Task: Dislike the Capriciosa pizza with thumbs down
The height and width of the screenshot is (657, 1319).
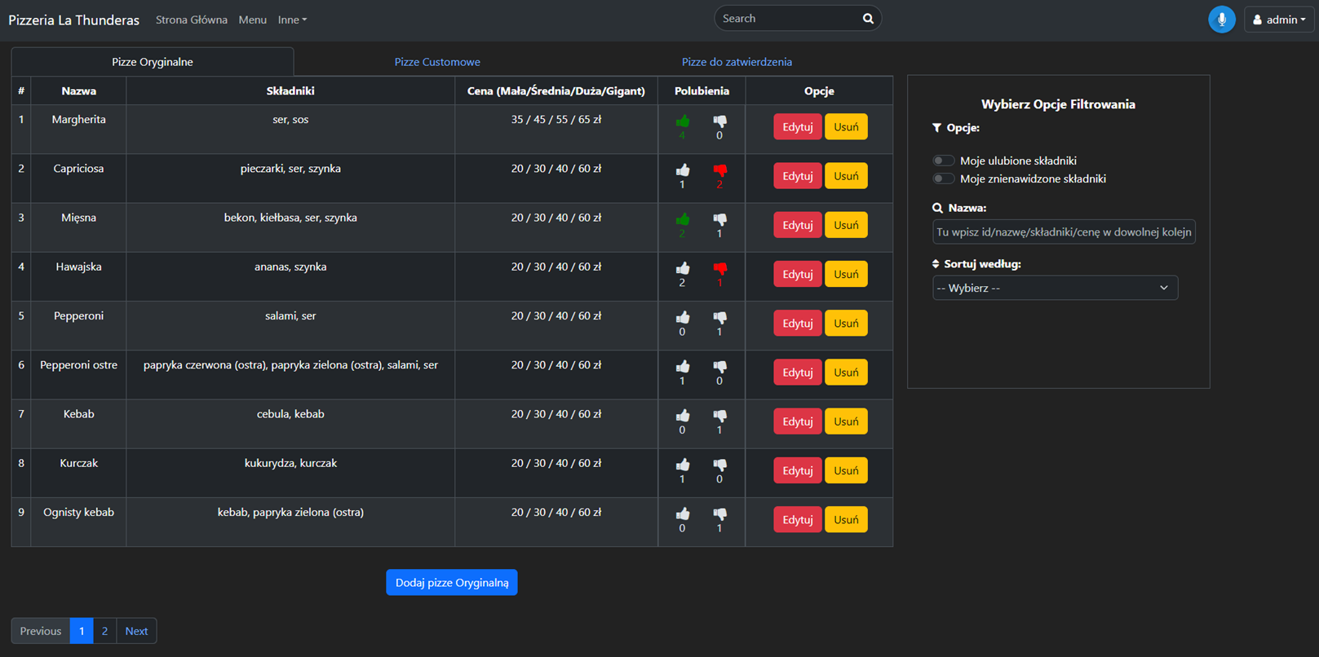Action: click(719, 170)
